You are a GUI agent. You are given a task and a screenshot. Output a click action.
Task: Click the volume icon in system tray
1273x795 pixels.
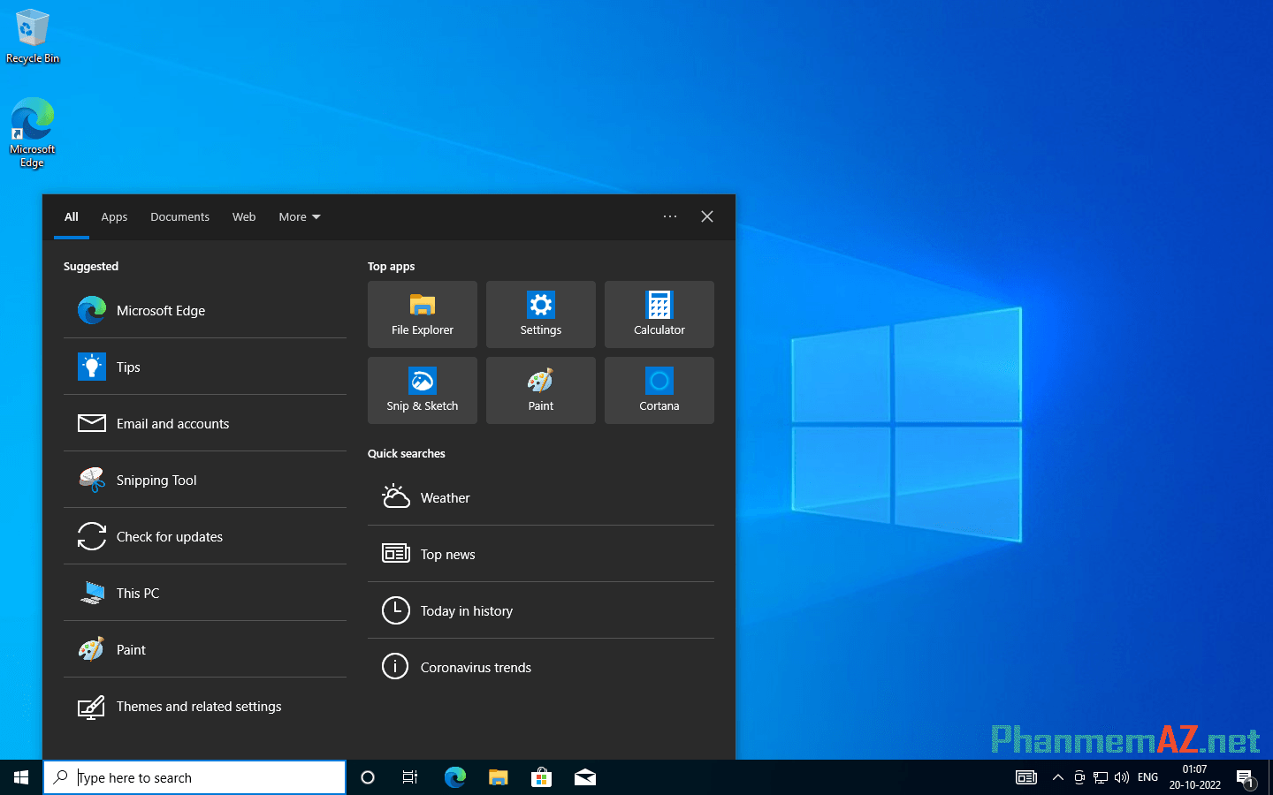(x=1121, y=777)
